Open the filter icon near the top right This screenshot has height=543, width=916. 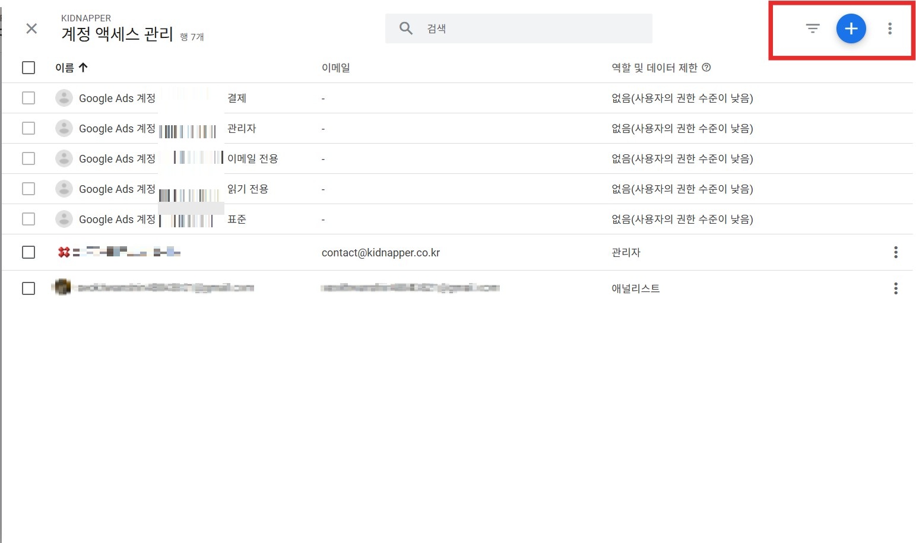pyautogui.click(x=812, y=28)
